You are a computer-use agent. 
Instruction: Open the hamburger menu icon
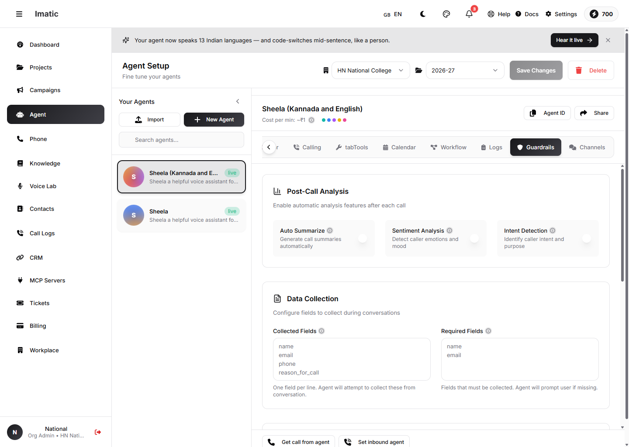(x=19, y=14)
